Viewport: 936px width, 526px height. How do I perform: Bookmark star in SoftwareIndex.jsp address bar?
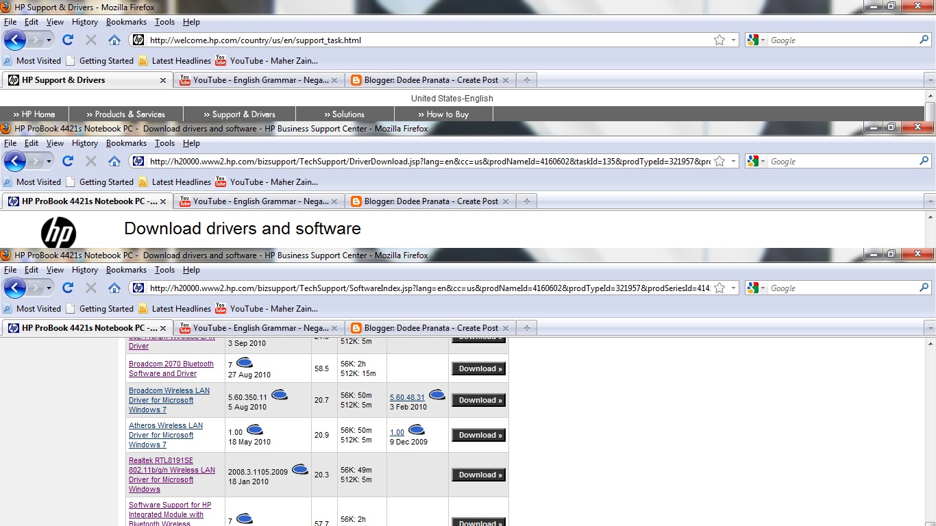[x=719, y=288]
